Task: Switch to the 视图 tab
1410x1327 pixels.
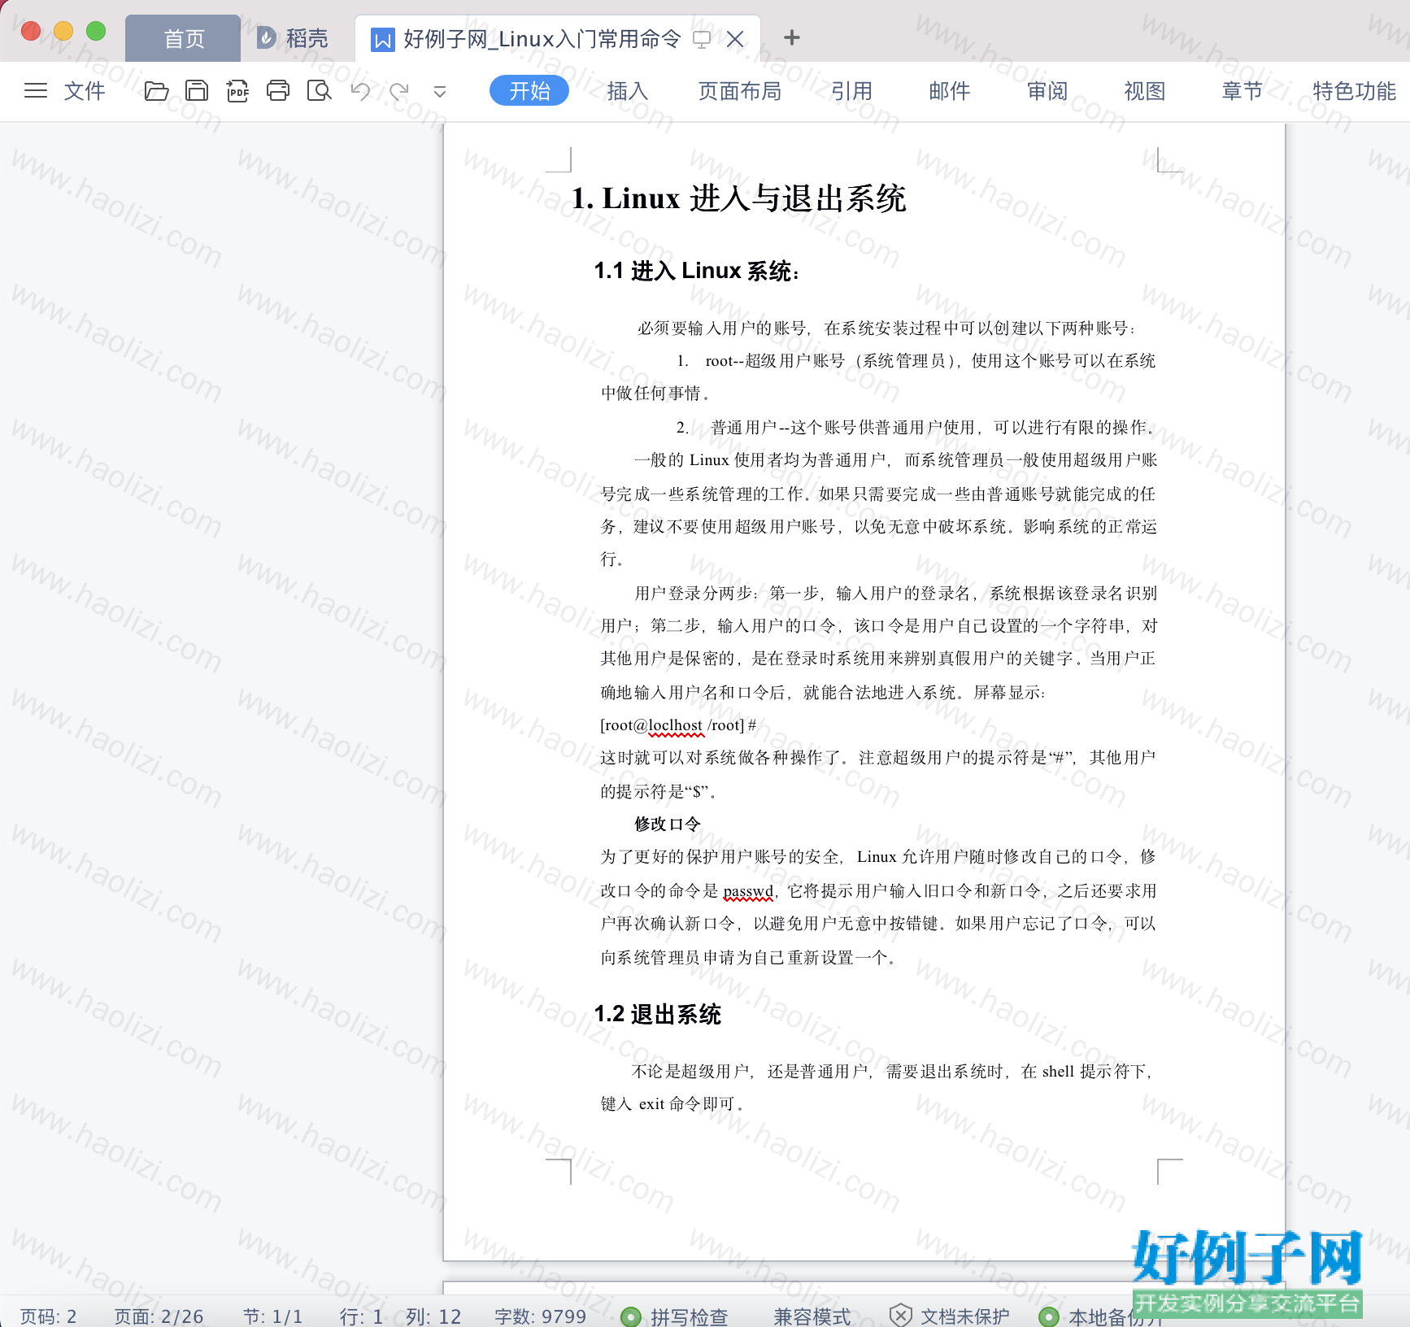Action: [1145, 91]
